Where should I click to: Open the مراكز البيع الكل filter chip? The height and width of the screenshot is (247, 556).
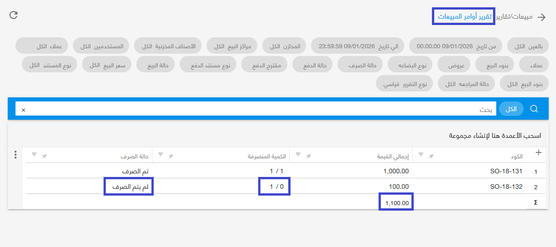(x=232, y=46)
